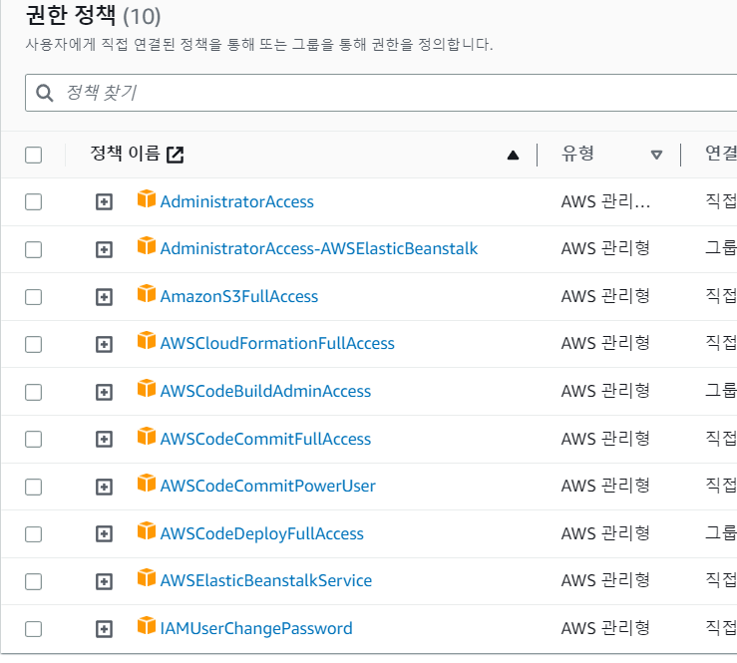The height and width of the screenshot is (663, 737).
Task: Open the IAMUserChangePassword policy link
Action: pyautogui.click(x=256, y=629)
